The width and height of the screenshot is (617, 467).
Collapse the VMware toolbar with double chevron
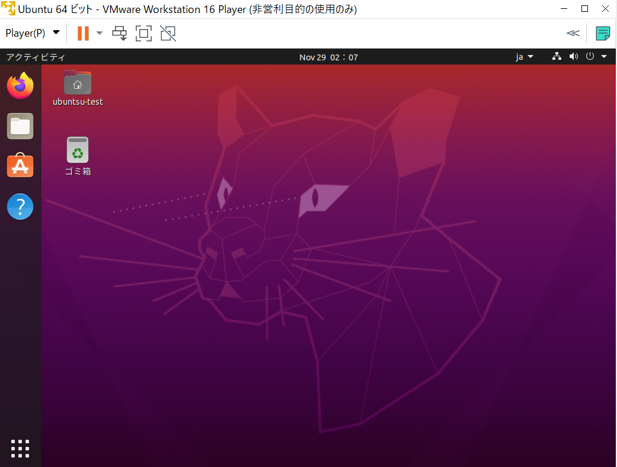(x=573, y=33)
